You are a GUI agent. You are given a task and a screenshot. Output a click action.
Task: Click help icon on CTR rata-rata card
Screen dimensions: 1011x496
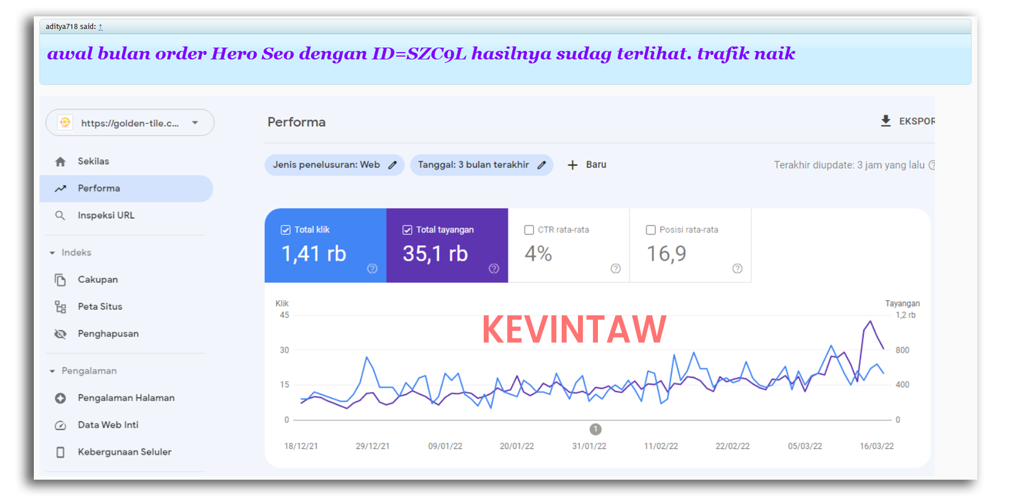point(615,268)
